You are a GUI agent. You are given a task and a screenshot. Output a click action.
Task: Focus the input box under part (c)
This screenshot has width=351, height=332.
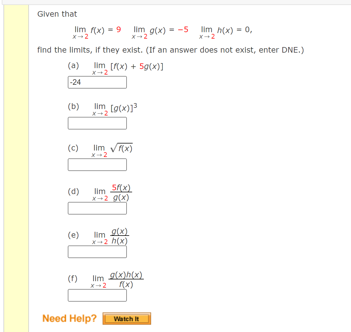pyautogui.click(x=97, y=165)
